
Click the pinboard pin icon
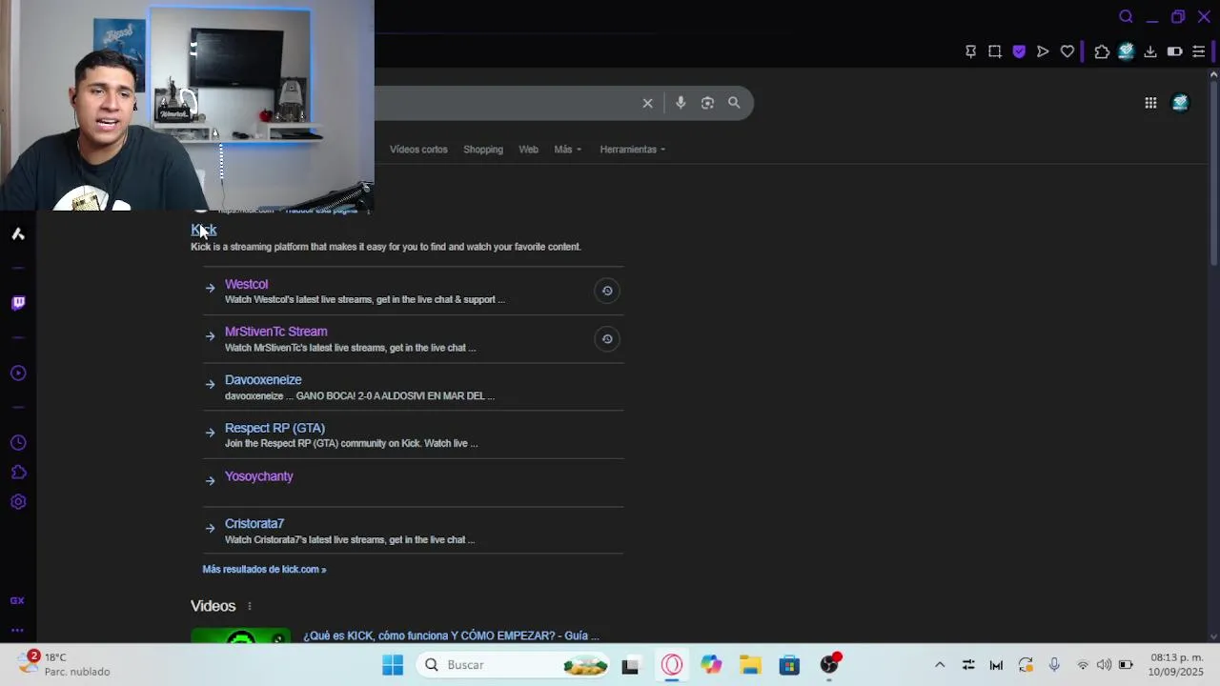pos(970,51)
